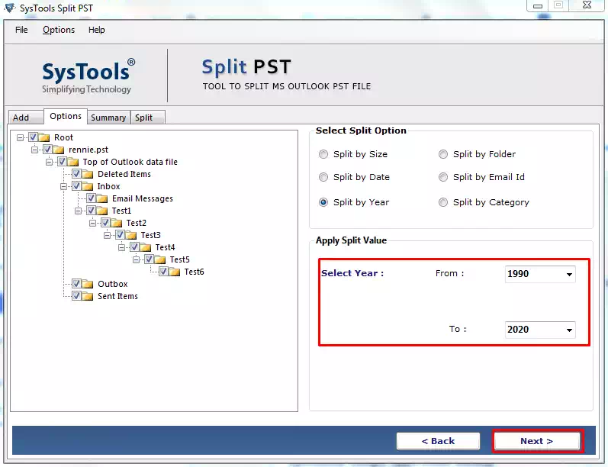Uncheck the Top of Outlook data file checkbox
This screenshot has height=467, width=608.
coord(62,161)
